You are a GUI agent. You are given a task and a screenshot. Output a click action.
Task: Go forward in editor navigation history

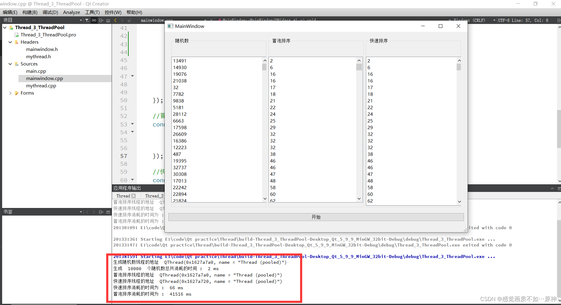[122, 20]
